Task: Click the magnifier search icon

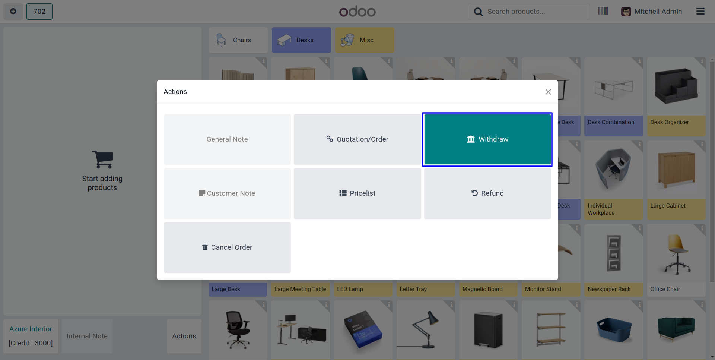Action: (x=478, y=12)
